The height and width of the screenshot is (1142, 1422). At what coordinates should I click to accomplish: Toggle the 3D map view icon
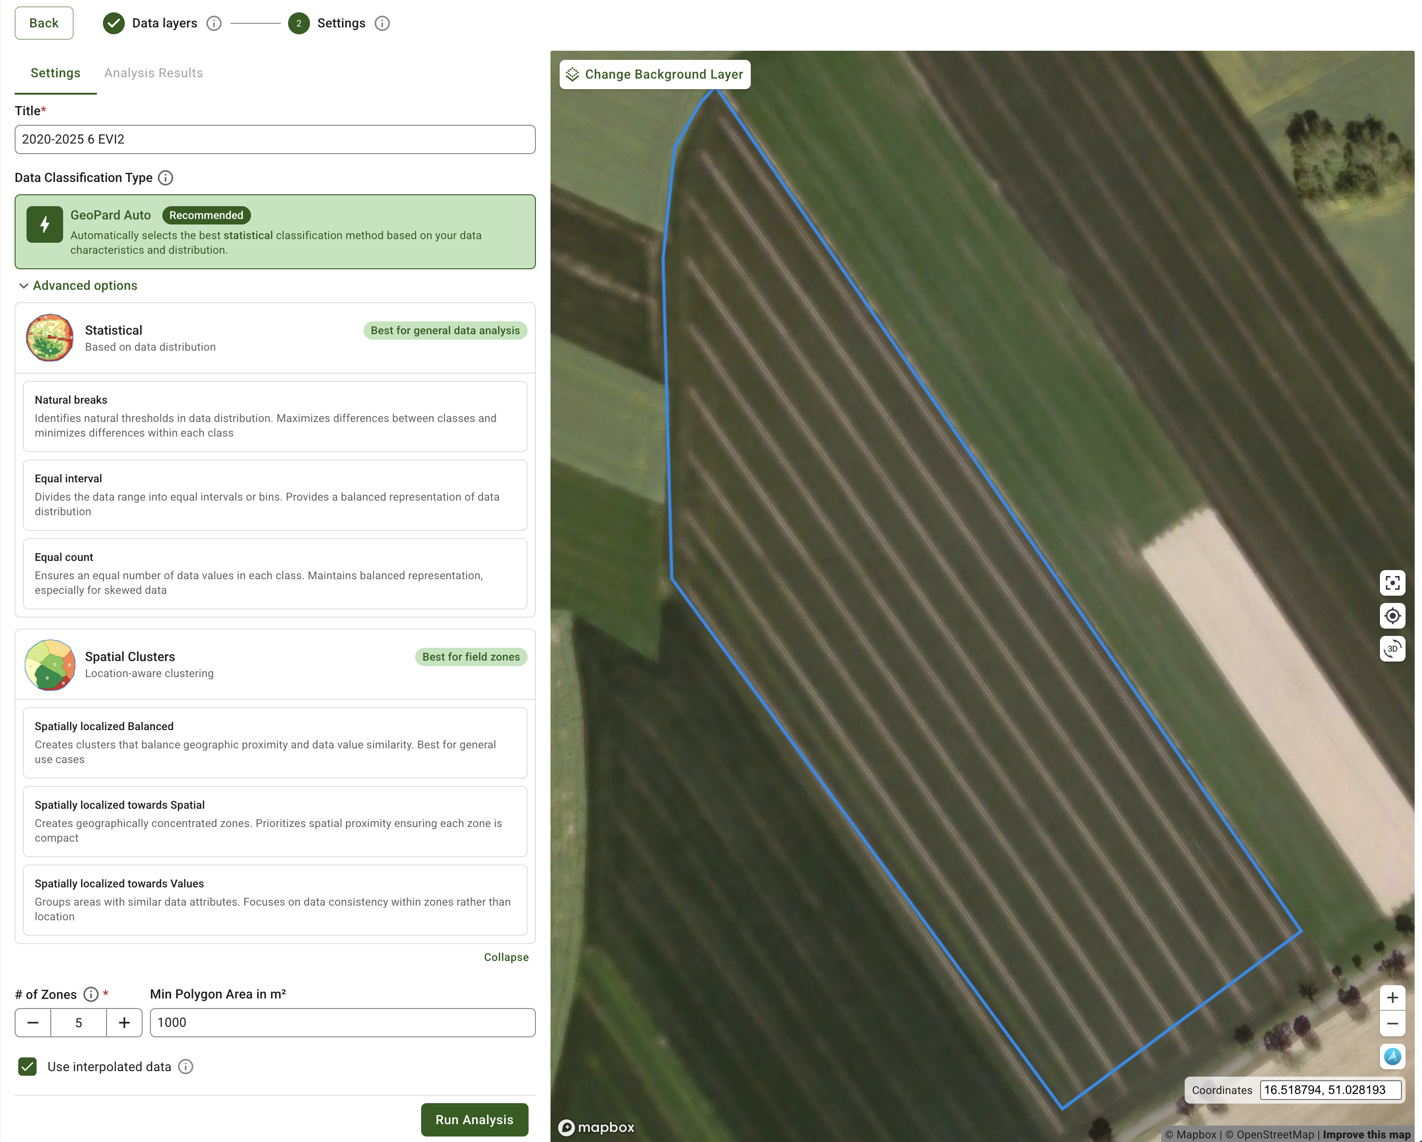point(1392,649)
